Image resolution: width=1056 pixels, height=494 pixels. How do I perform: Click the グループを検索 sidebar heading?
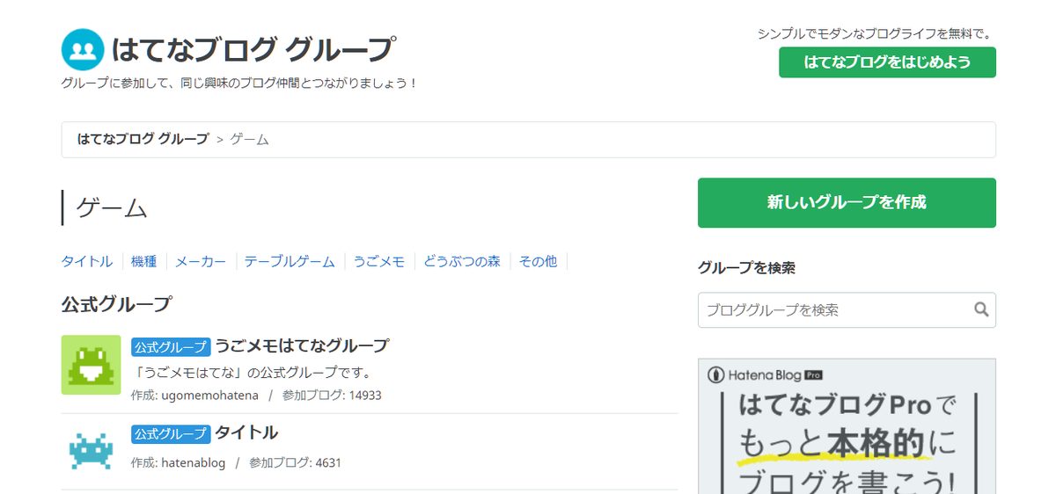coord(746,268)
